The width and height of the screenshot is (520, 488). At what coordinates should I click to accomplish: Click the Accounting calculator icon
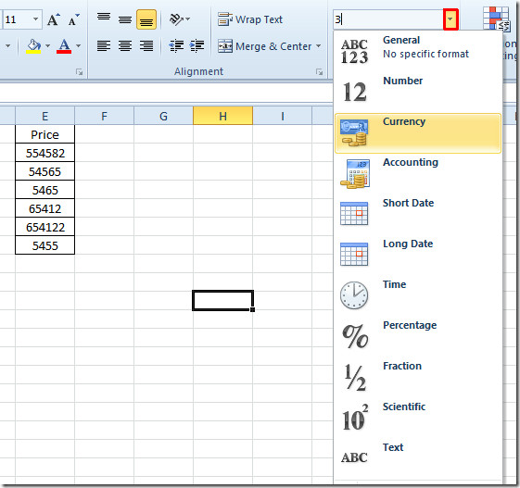pos(354,173)
